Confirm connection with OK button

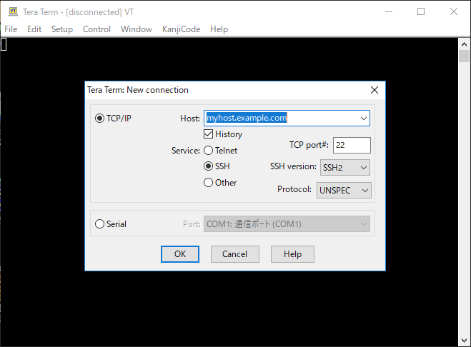point(180,254)
